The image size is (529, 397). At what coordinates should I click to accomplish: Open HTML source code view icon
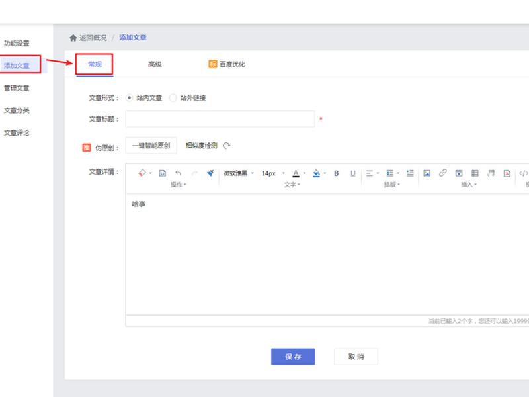click(523, 173)
